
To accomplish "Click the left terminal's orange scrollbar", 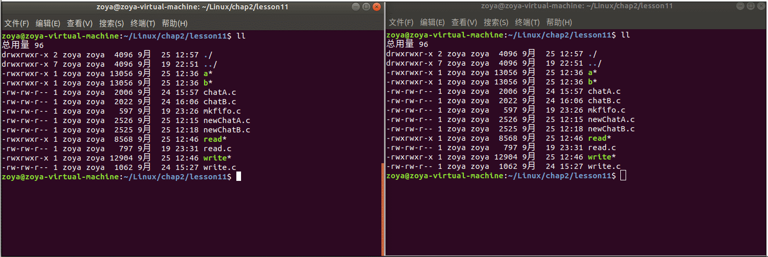I will [382, 209].
